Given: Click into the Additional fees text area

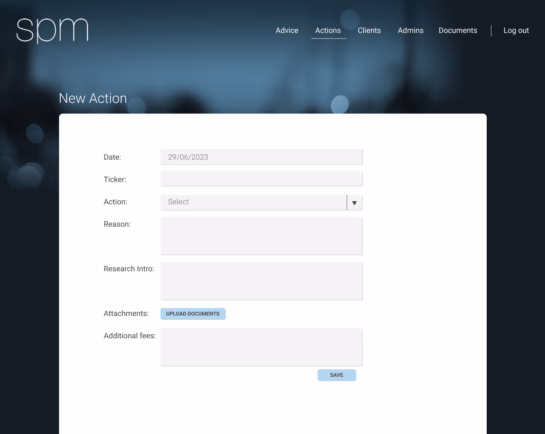Looking at the screenshot, I should point(262,347).
